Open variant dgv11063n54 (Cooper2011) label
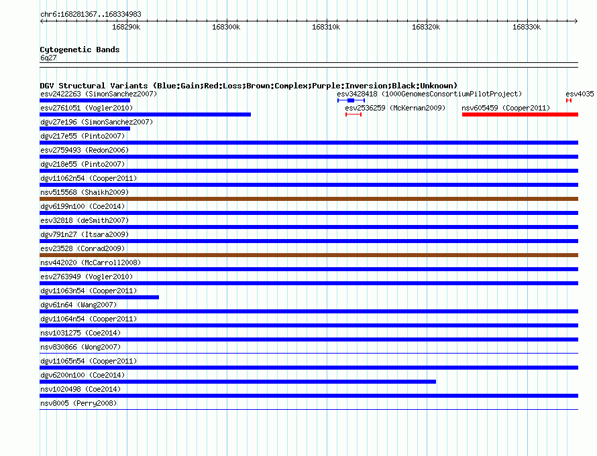This screenshot has width=597, height=456. pyautogui.click(x=89, y=291)
